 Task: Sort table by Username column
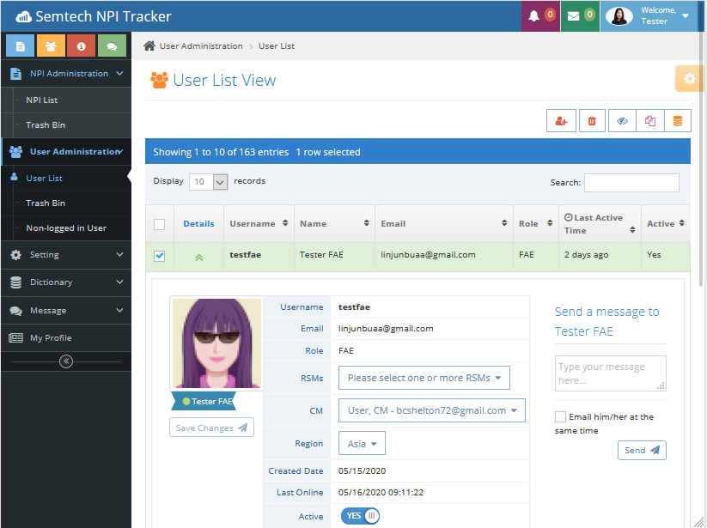[x=259, y=224]
